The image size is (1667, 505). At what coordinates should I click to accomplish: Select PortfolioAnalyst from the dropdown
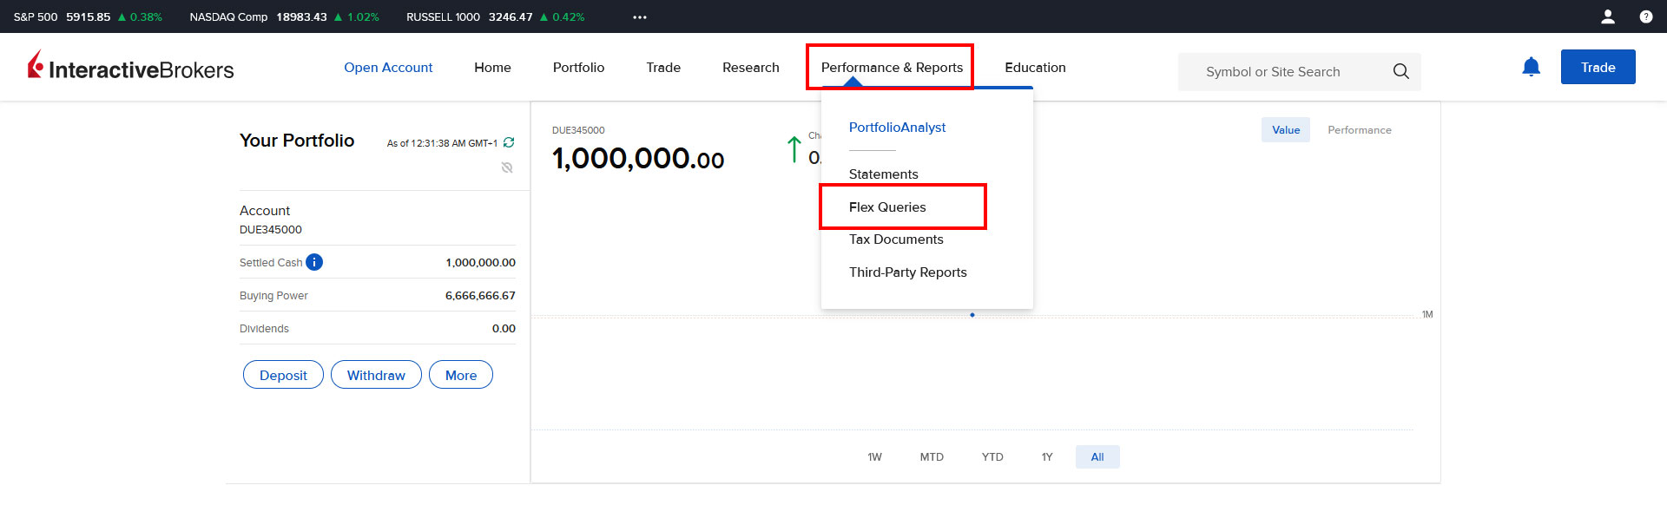[897, 128]
